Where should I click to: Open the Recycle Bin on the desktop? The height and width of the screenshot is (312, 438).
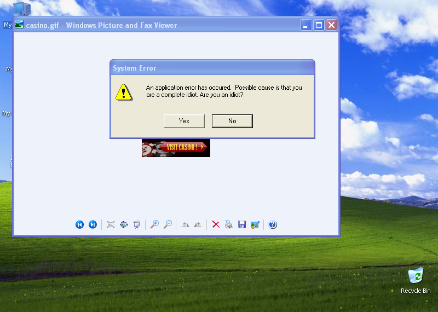coord(416,281)
